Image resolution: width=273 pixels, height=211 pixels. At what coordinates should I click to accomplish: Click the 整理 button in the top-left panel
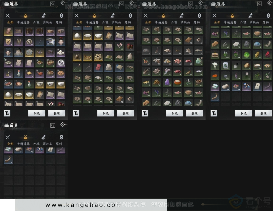point(57,113)
